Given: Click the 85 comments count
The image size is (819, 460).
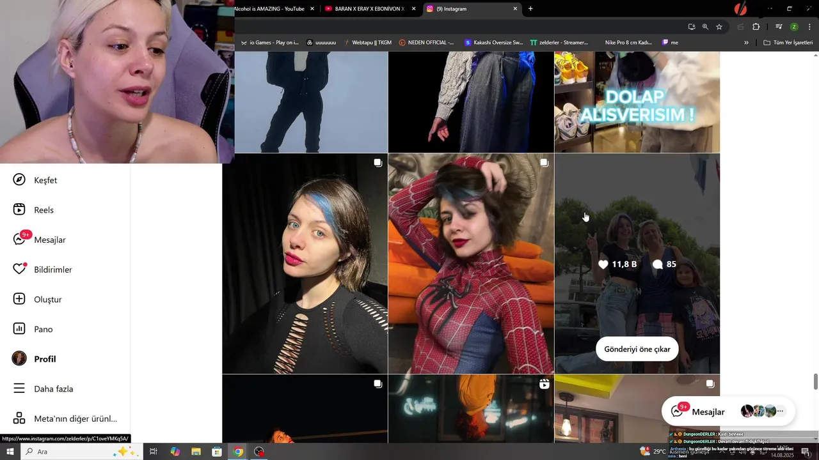Looking at the screenshot, I should tap(664, 264).
